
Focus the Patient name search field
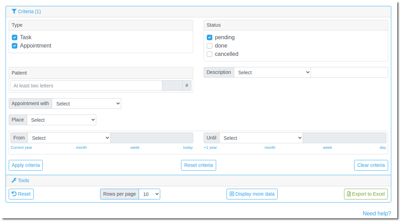pos(86,86)
